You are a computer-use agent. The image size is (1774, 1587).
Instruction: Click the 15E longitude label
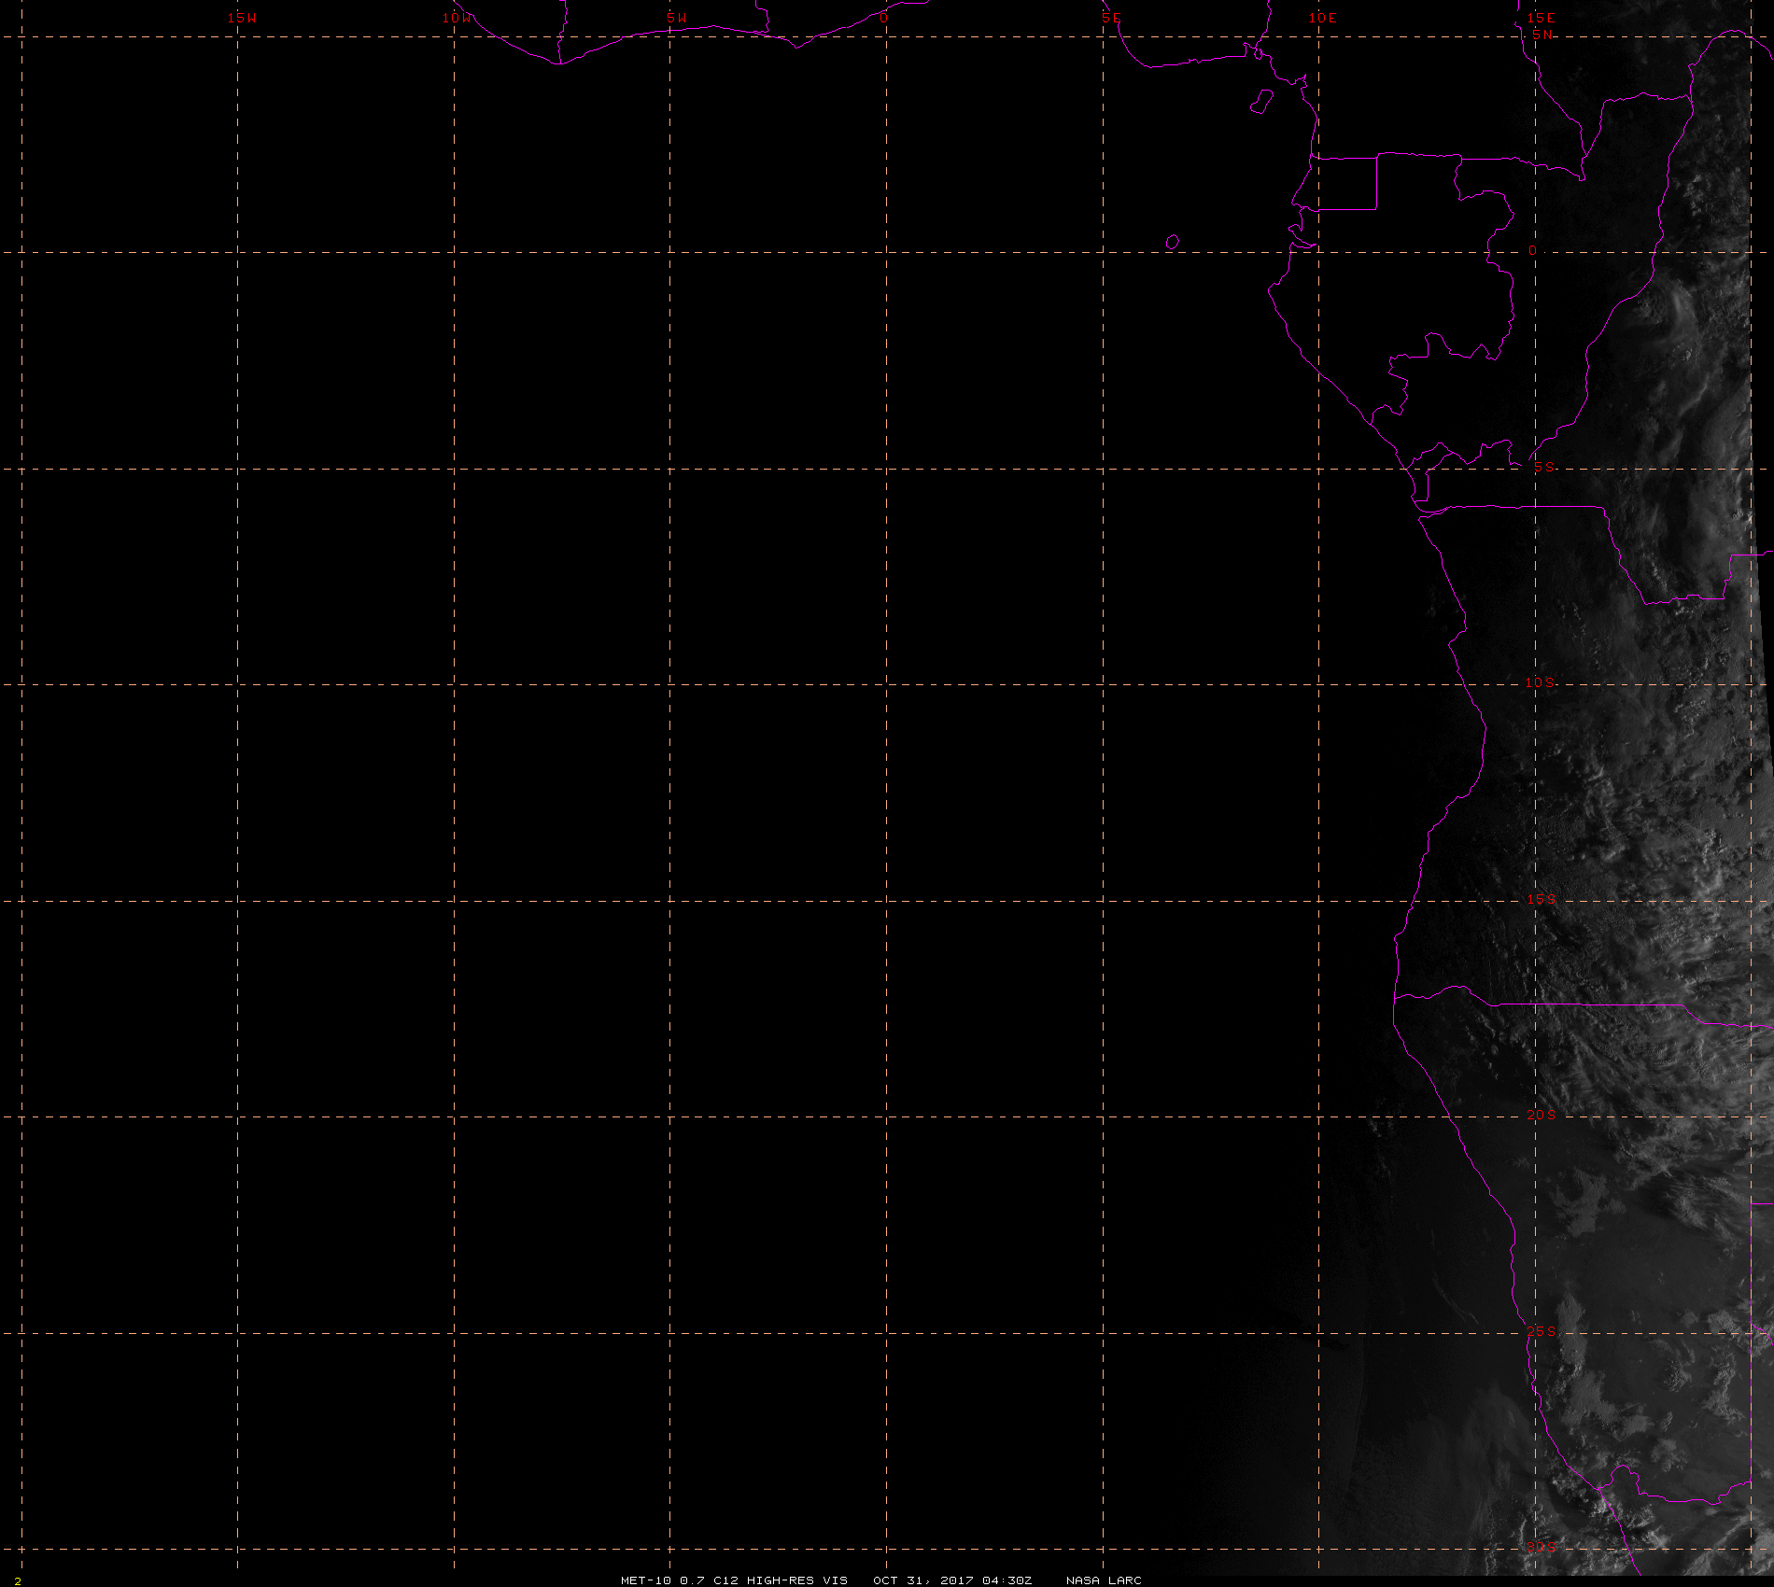(x=1541, y=18)
